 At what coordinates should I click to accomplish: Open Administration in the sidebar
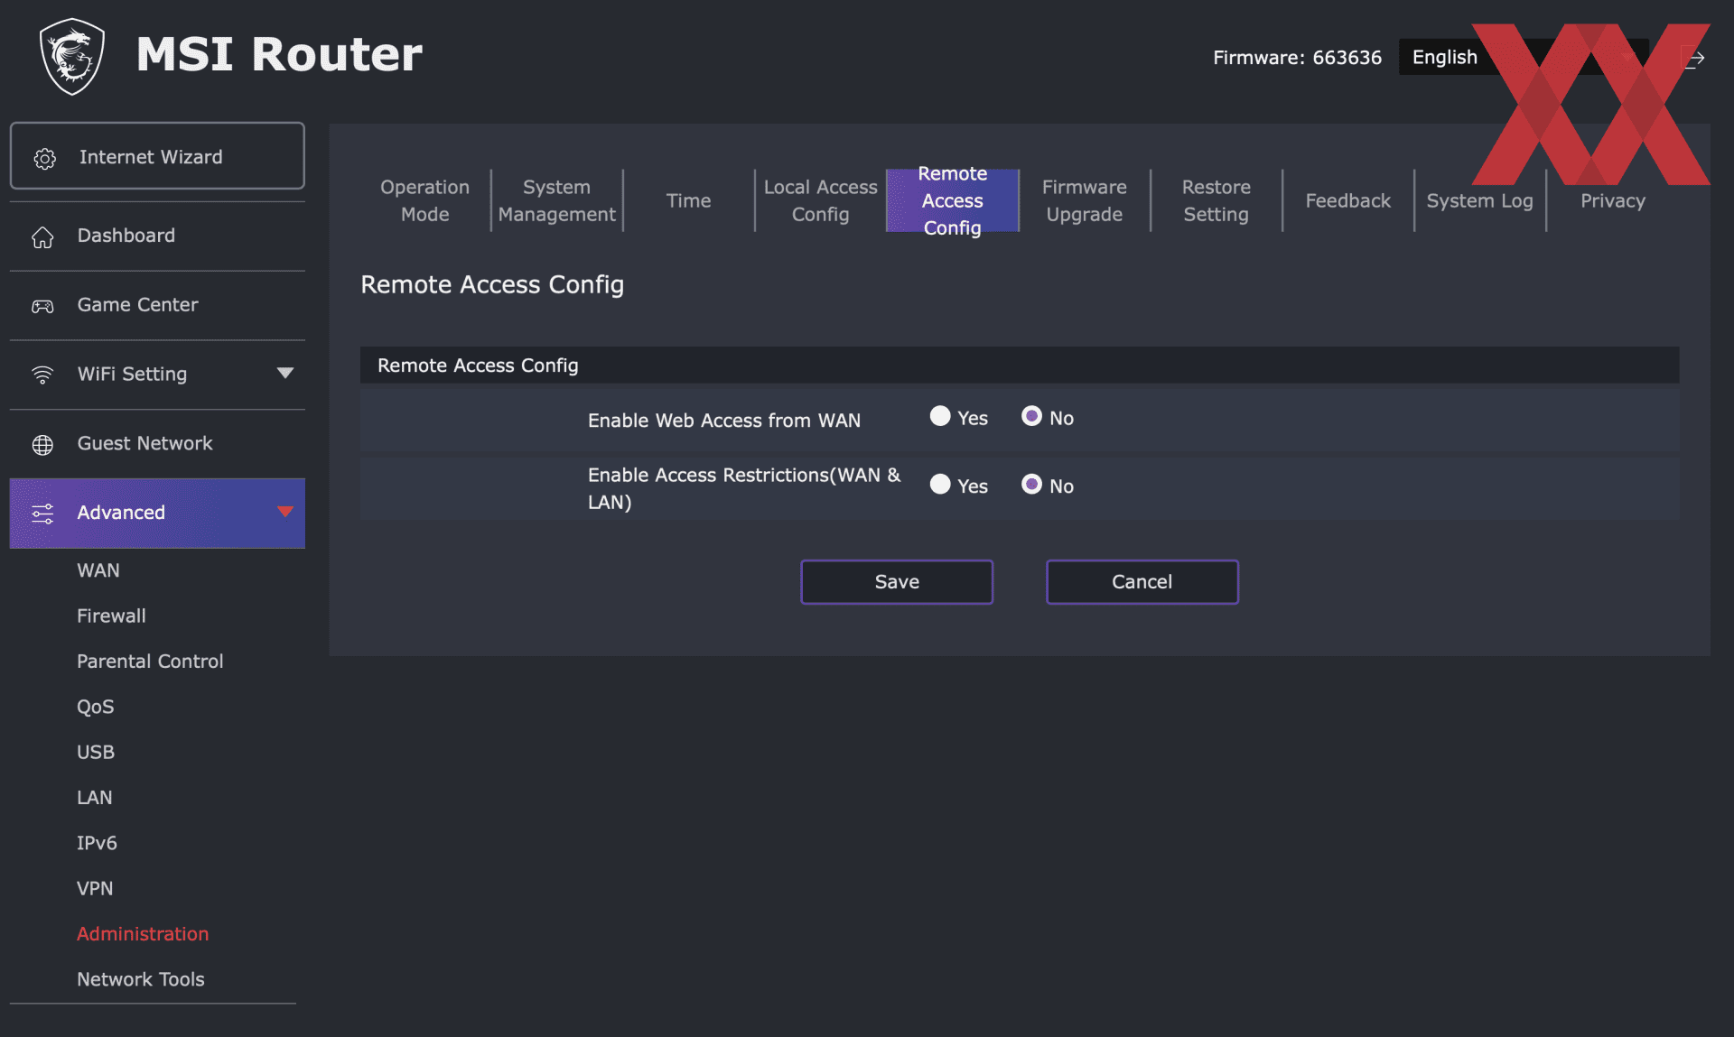tap(143, 933)
